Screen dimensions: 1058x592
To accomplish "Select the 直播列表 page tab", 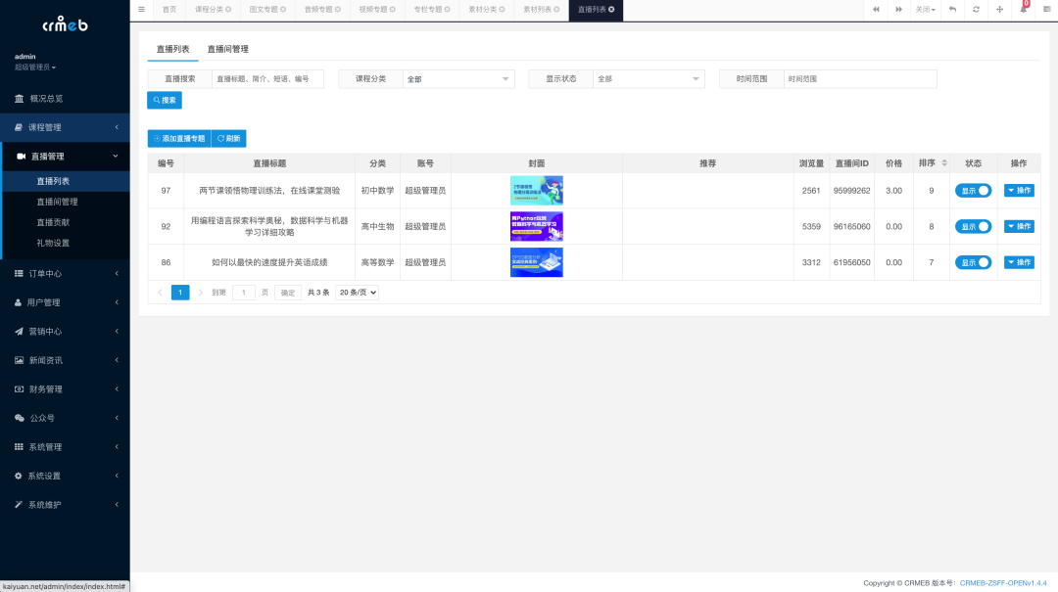I will (172, 49).
